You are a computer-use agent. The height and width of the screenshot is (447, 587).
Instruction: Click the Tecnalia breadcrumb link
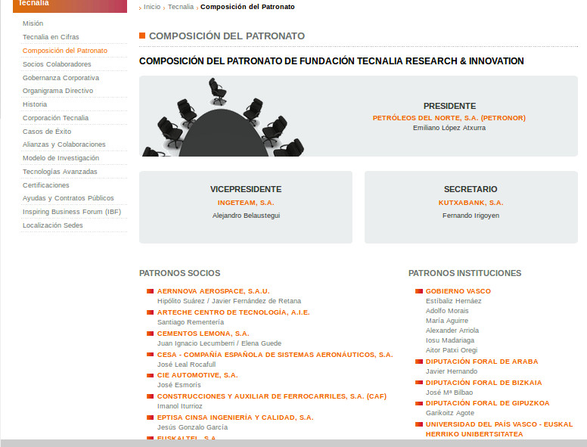pyautogui.click(x=181, y=7)
